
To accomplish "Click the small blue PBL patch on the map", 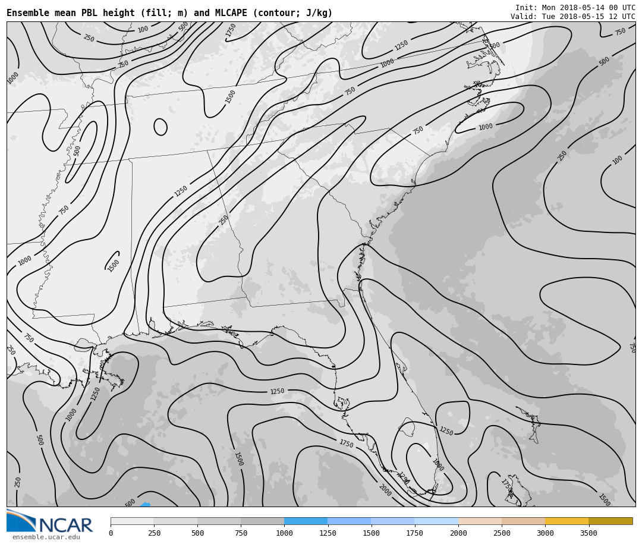I will coord(146,505).
